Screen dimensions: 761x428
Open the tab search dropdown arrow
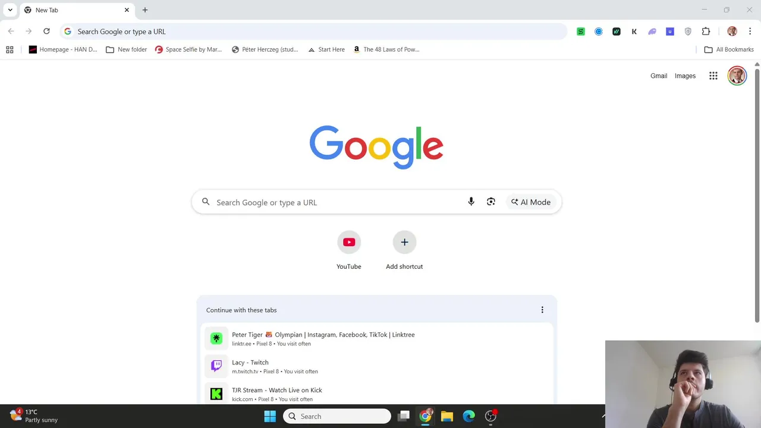point(10,10)
